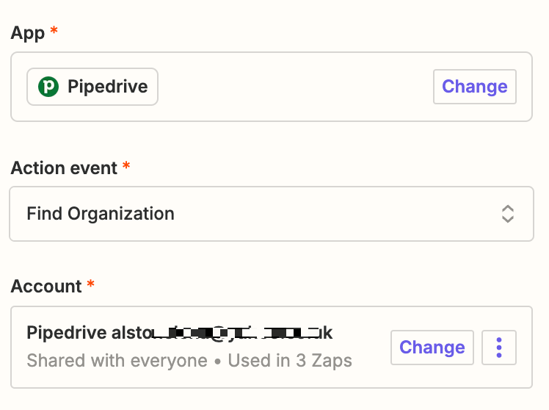
Task: Click the "App" field label
Action: click(28, 33)
